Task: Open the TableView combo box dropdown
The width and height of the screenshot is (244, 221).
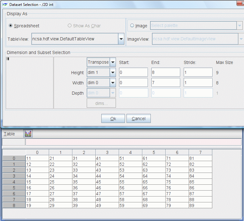Action: tap(121, 39)
